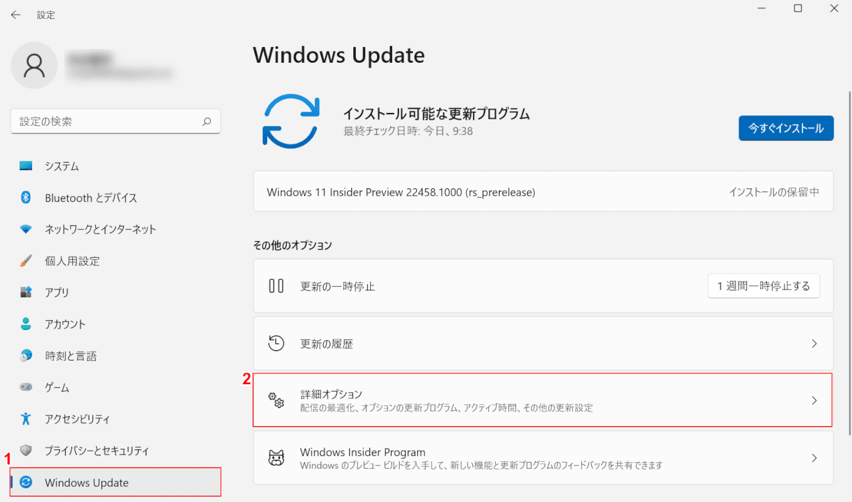Viewport: 852px width, 502px height.
Task: Go to プライバシーとセキュリティ settings
Action: (x=115, y=451)
